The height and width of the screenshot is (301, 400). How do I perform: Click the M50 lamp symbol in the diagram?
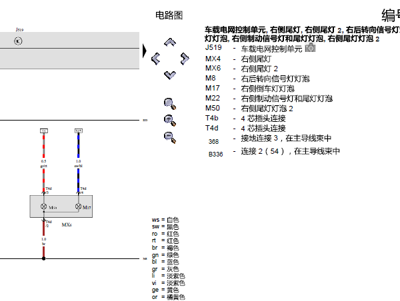(43, 206)
